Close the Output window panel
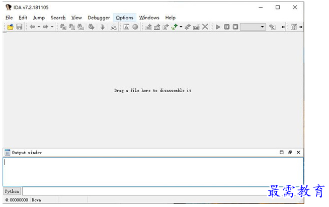This screenshot has width=329, height=207. (x=298, y=153)
